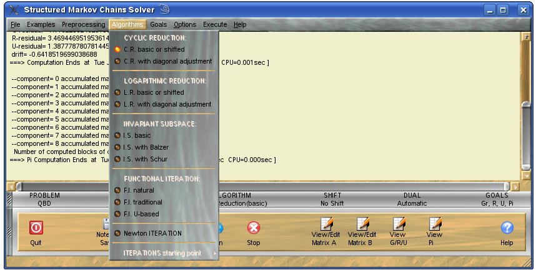Click the View G/R/U icon
Screen dimensions: 536x270
(397, 224)
